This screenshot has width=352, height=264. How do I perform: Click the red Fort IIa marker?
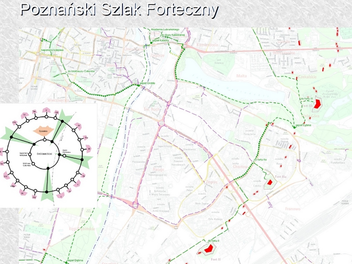[271, 182]
